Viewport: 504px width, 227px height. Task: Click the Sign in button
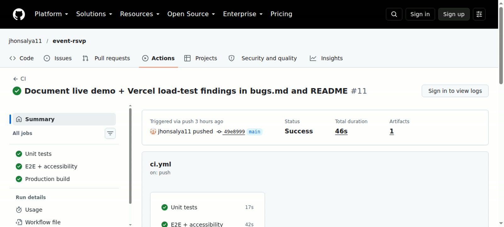420,14
